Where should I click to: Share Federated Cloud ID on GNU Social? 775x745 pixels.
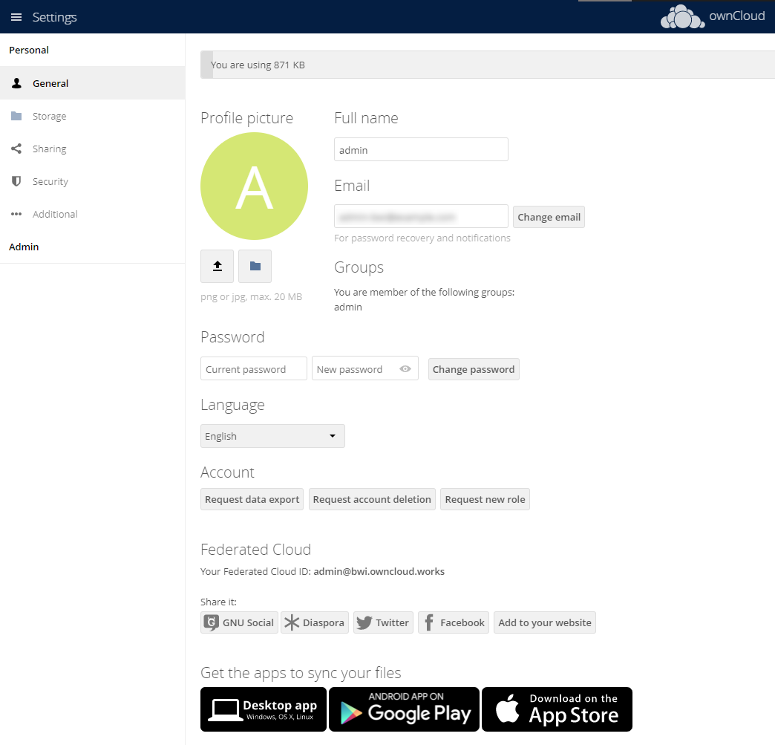[238, 622]
